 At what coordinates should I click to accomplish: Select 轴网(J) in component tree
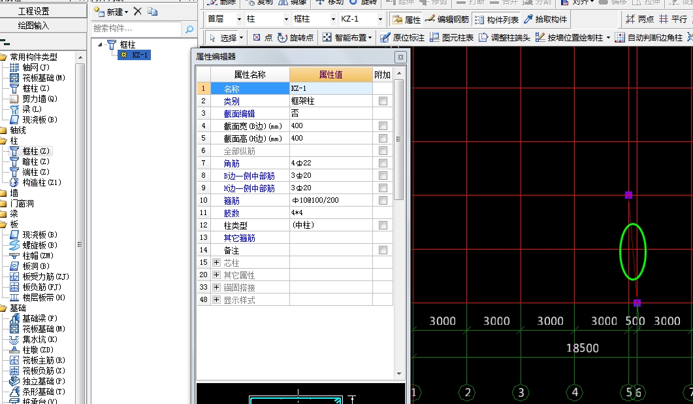tap(31, 67)
